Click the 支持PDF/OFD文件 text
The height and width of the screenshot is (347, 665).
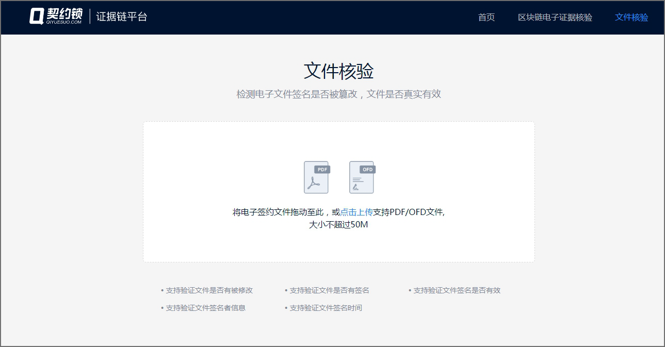coord(408,212)
